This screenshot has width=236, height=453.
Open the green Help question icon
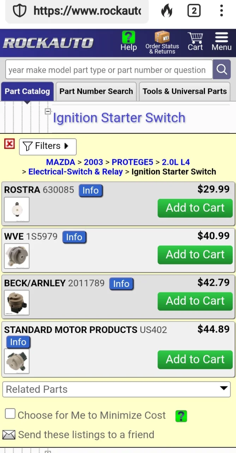point(128,37)
